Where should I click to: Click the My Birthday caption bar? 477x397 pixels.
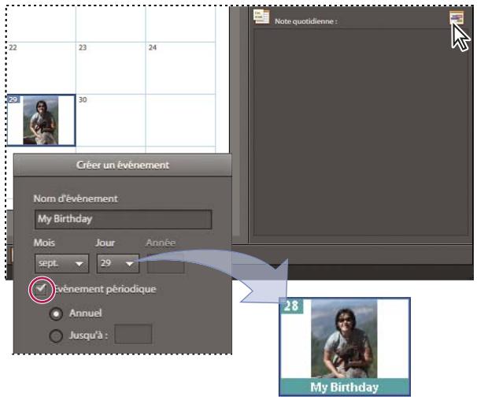point(345,387)
